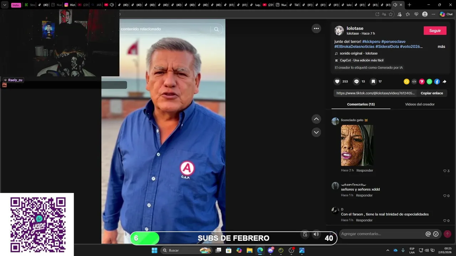
Task: Open sonido original - lolotase link
Action: coord(358,53)
